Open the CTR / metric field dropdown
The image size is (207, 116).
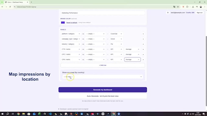pyautogui.click(x=71, y=49)
